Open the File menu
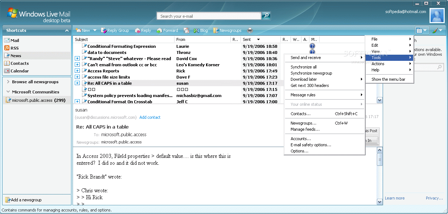The height and width of the screenshot is (214, 448). [x=390, y=39]
